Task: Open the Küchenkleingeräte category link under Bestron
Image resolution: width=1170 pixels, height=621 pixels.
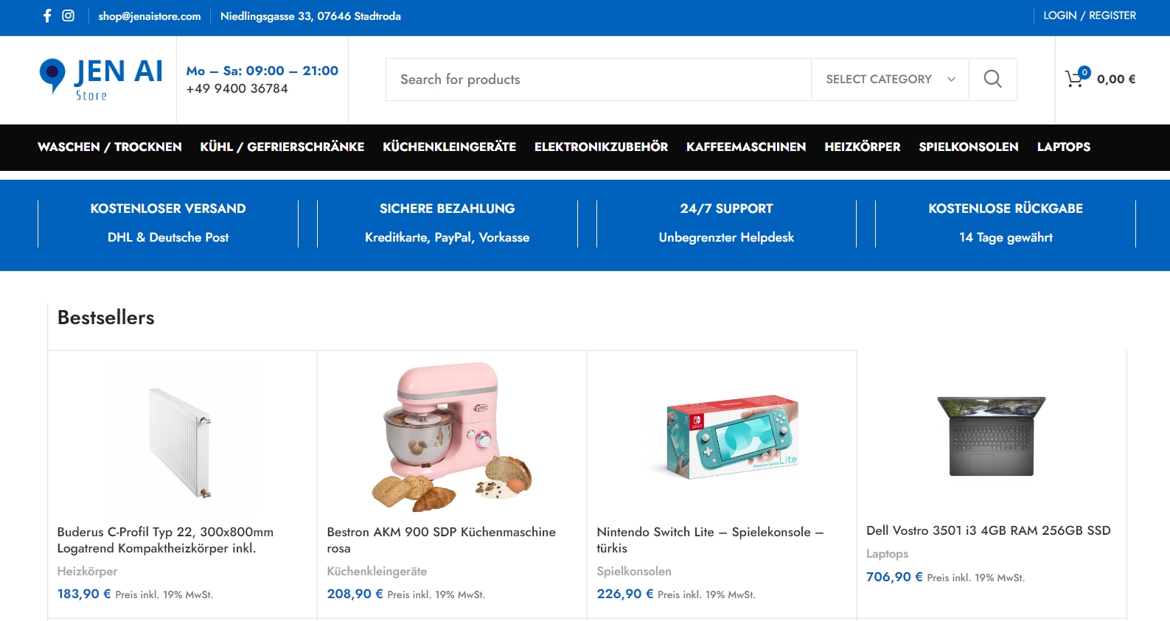Action: 377,571
